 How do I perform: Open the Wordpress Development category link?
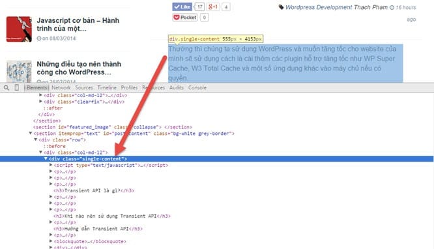tap(319, 7)
